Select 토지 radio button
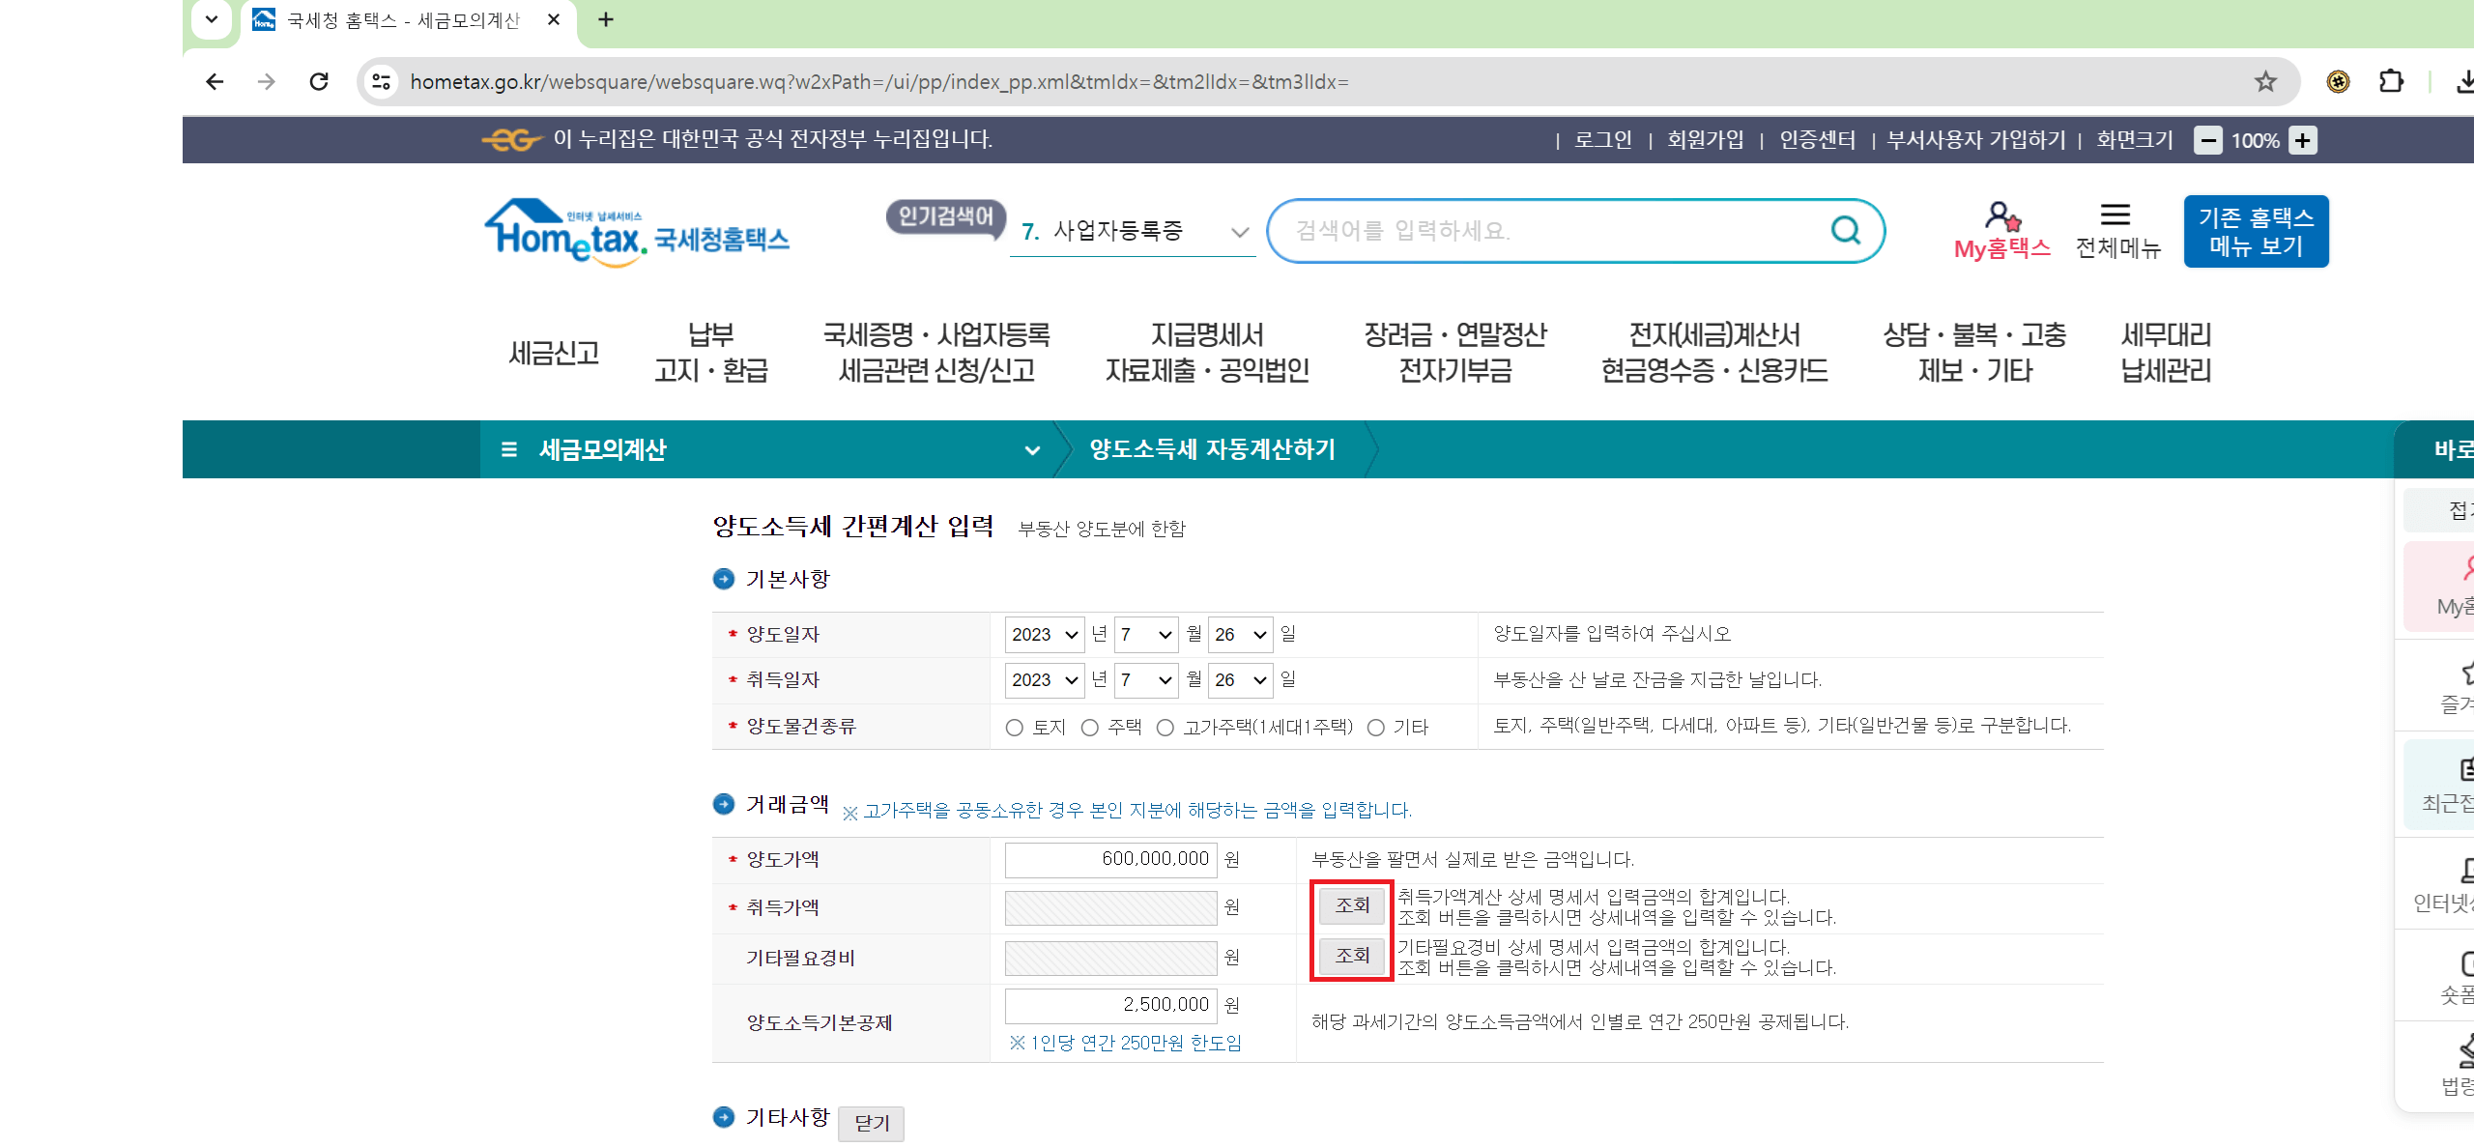This screenshot has height=1147, width=2474. pyautogui.click(x=1014, y=728)
